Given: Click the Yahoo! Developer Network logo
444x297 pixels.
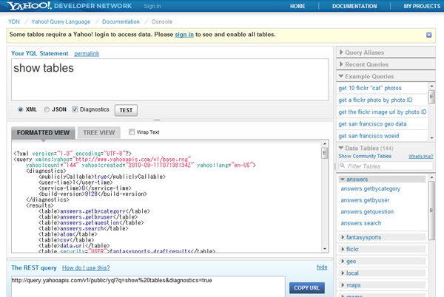Looking at the screenshot, I should pos(70,6).
